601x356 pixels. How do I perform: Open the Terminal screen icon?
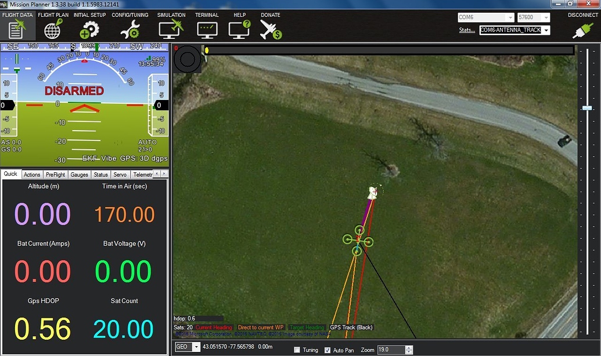click(207, 28)
